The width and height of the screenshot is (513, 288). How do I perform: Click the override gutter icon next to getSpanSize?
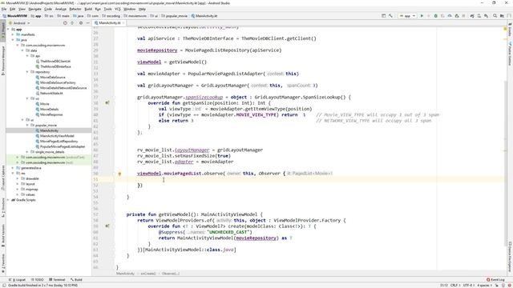[x=107, y=103]
